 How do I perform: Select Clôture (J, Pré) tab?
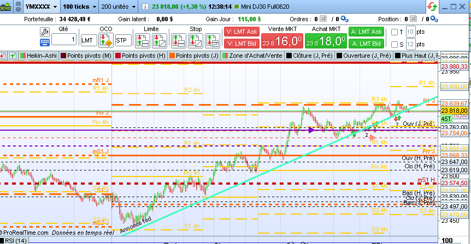(310, 56)
